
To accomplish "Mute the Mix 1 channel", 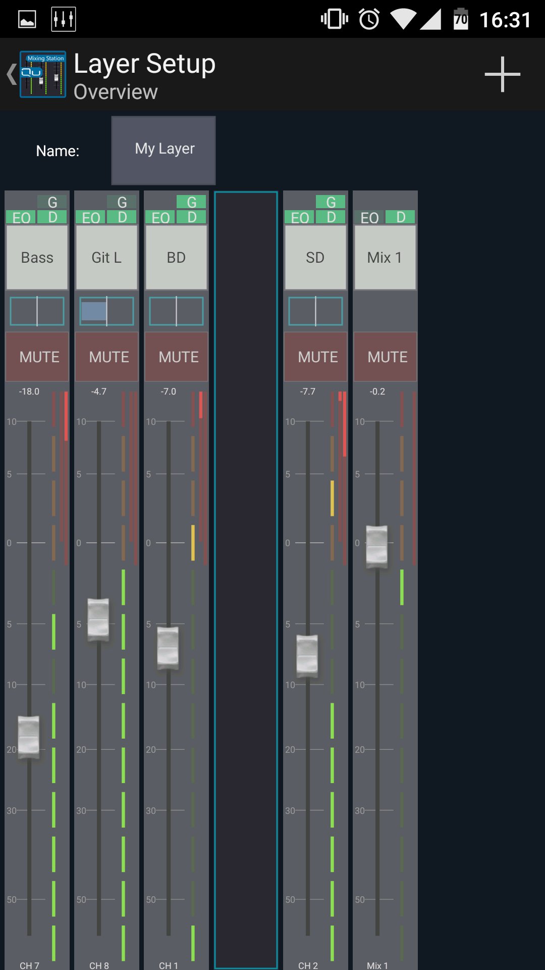I will coord(386,357).
